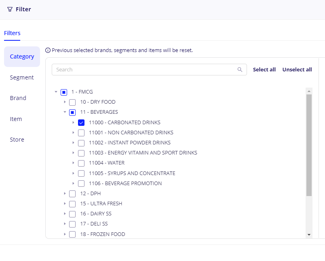Expand 11003 - ENERGY VITAMIN AND SPORT DRINKS
The image size is (325, 261).
pyautogui.click(x=73, y=153)
